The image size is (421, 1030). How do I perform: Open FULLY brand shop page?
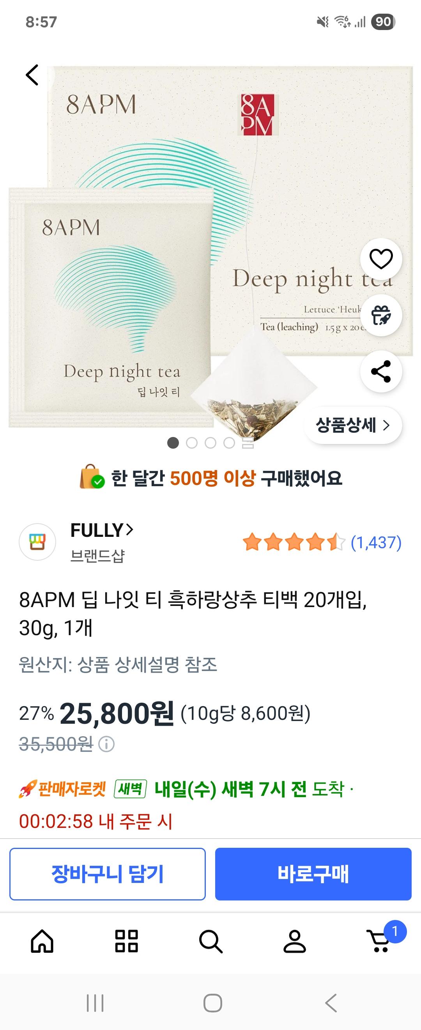101,531
